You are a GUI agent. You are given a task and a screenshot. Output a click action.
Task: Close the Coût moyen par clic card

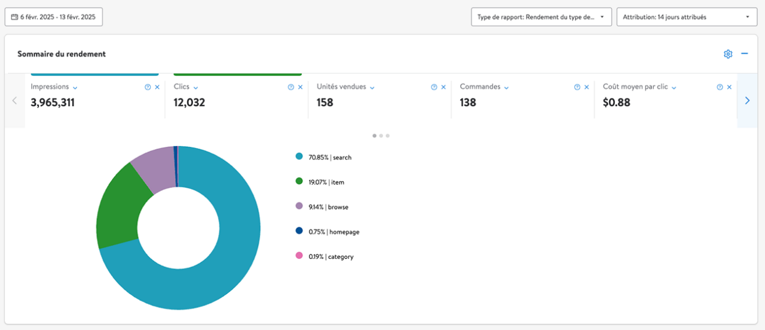point(729,87)
